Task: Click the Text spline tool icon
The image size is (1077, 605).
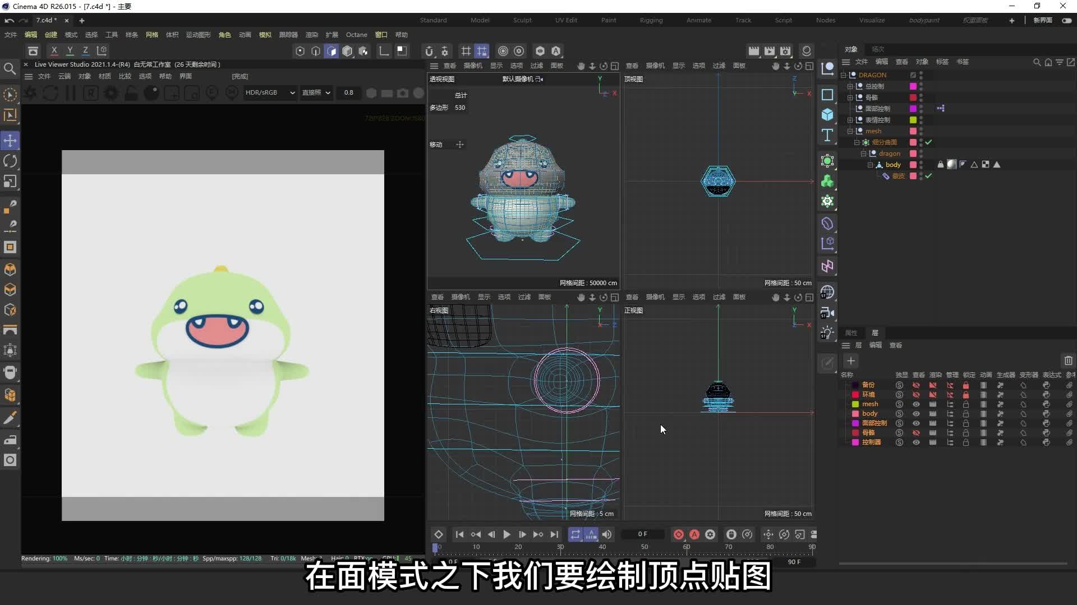Action: coord(827,135)
